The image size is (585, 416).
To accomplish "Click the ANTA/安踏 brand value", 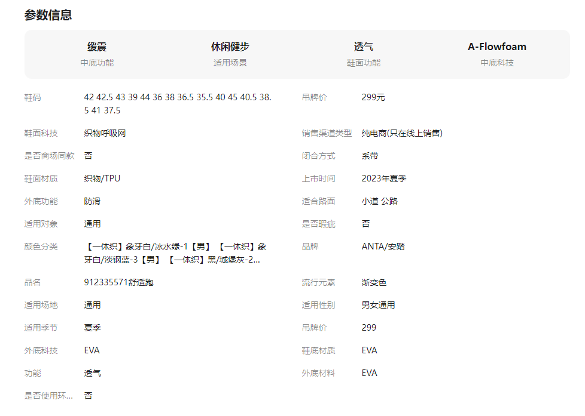I will 383,246.
